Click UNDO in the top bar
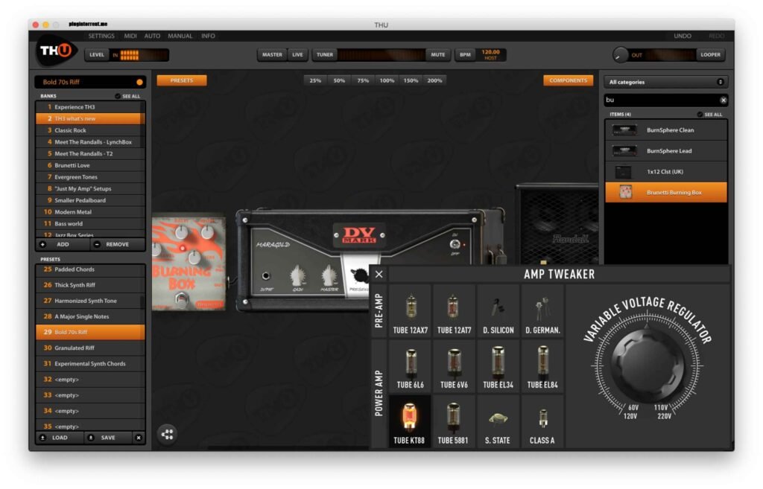 pos(683,36)
